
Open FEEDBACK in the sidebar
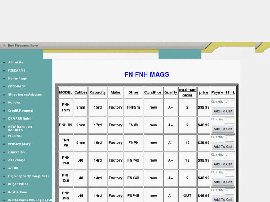17,86
